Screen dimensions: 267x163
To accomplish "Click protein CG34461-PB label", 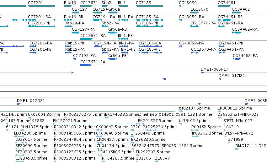I will click(231, 43).
